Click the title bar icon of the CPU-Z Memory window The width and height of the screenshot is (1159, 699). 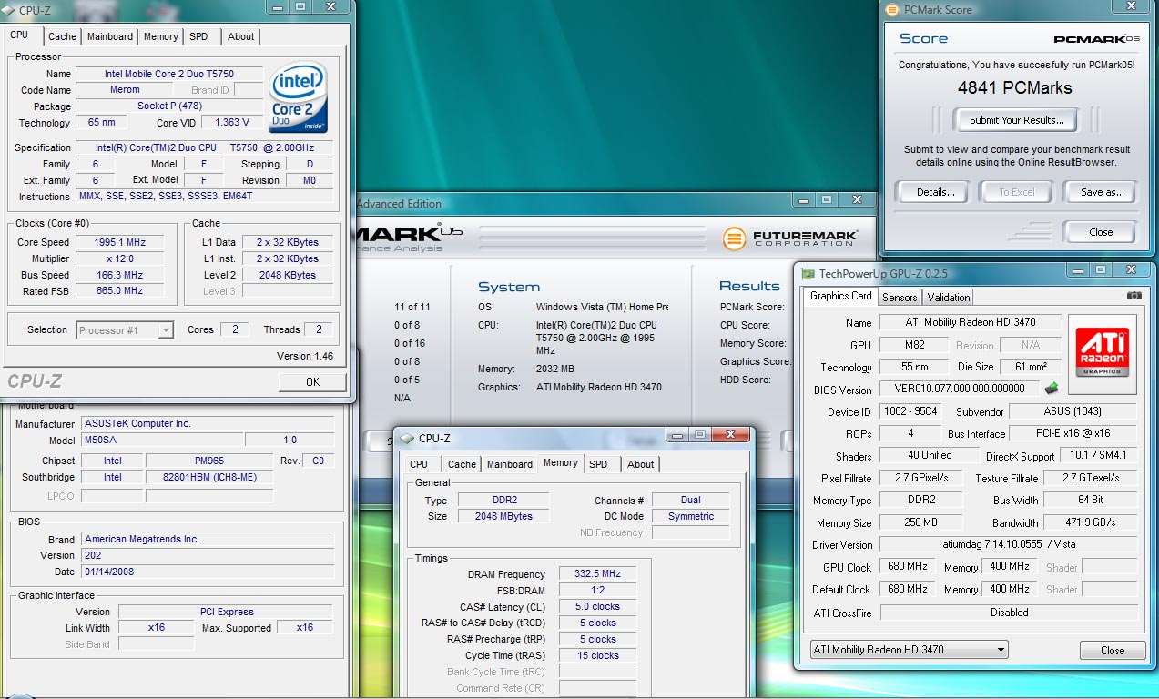tap(407, 438)
